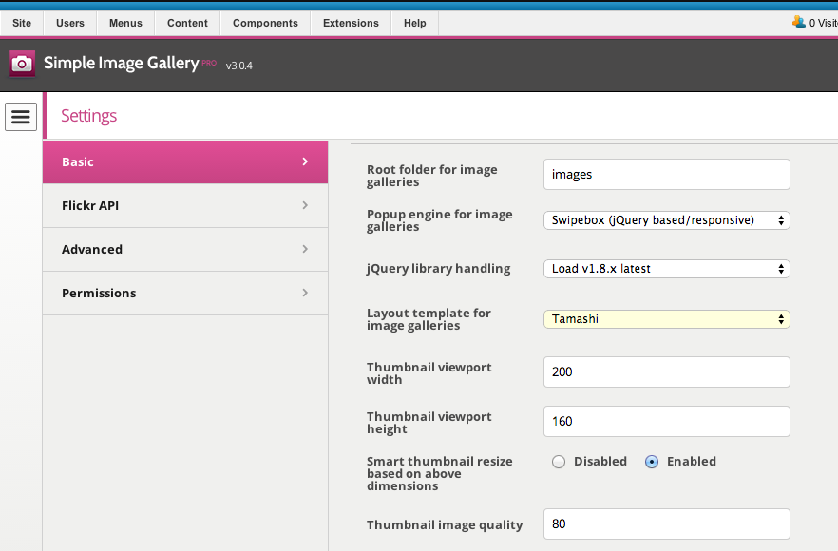Screen dimensions: 838x551
Task: Focus the Thumbnail viewport height field
Action: [x=666, y=421]
